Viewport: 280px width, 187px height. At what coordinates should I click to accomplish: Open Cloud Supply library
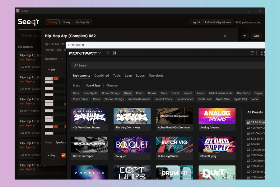coord(217,148)
